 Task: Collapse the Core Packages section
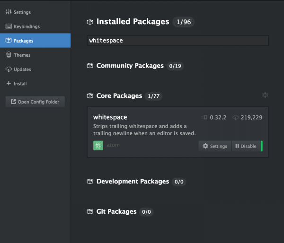119,96
